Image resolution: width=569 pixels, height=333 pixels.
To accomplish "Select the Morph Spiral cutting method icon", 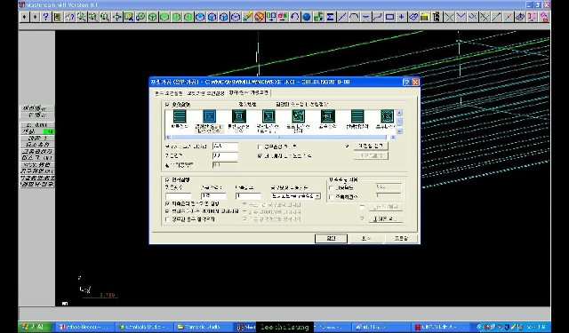I will (x=299, y=116).
